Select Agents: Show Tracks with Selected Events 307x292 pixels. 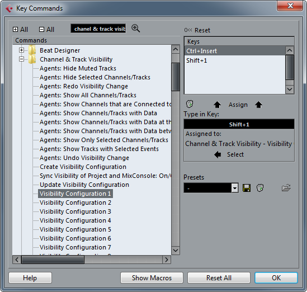pos(99,149)
